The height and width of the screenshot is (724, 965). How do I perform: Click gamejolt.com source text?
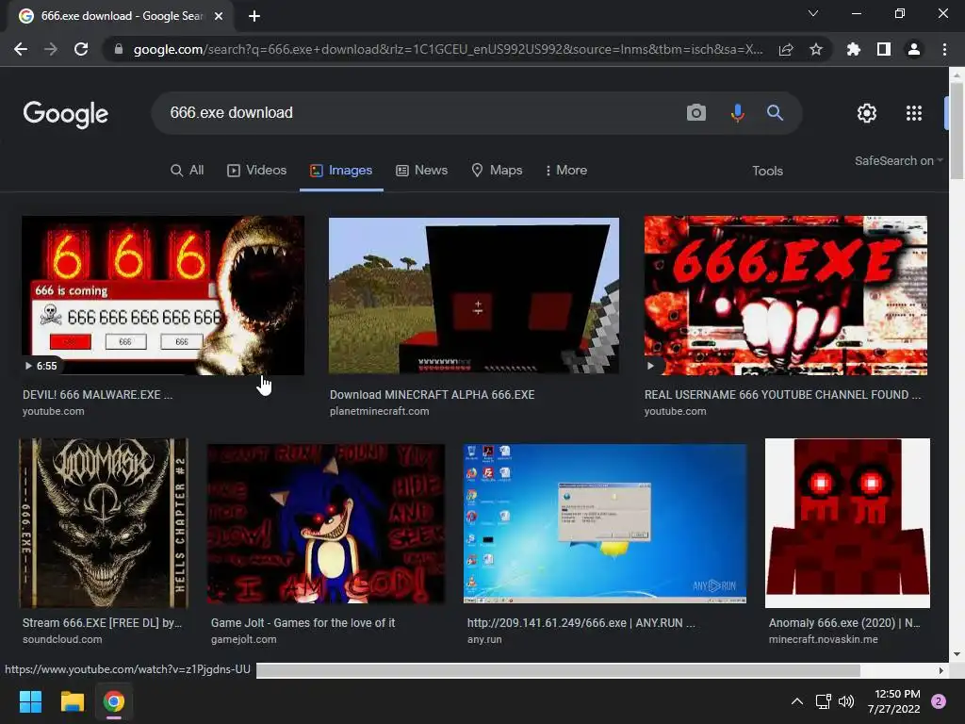(244, 639)
